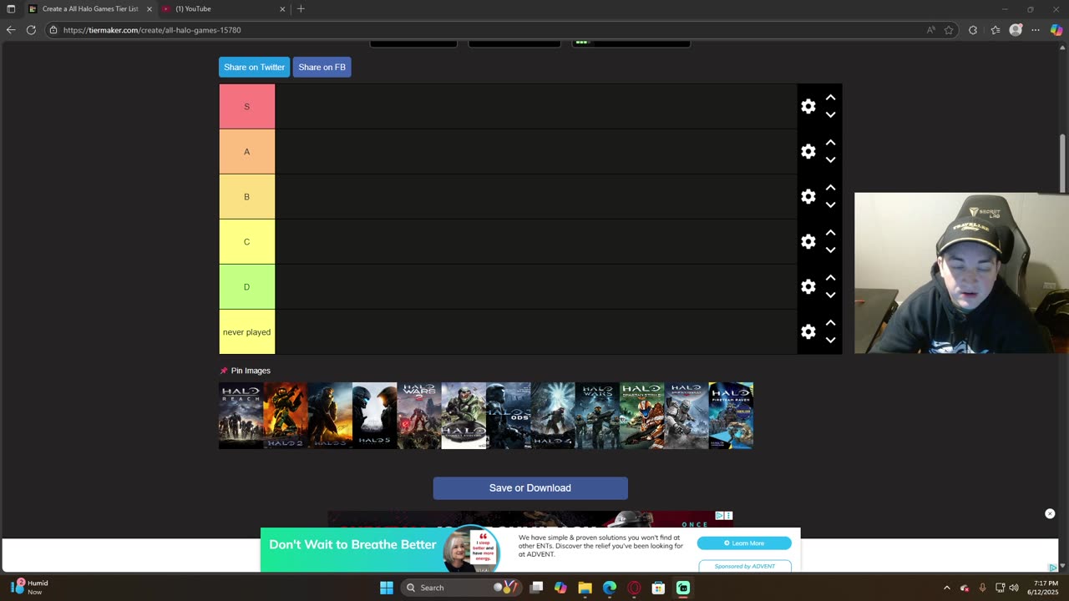This screenshot has width=1069, height=601.
Task: Refresh the current page
Action: (x=31, y=30)
